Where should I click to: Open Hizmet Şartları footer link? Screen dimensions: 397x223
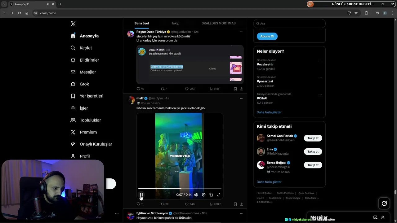(x=264, y=193)
